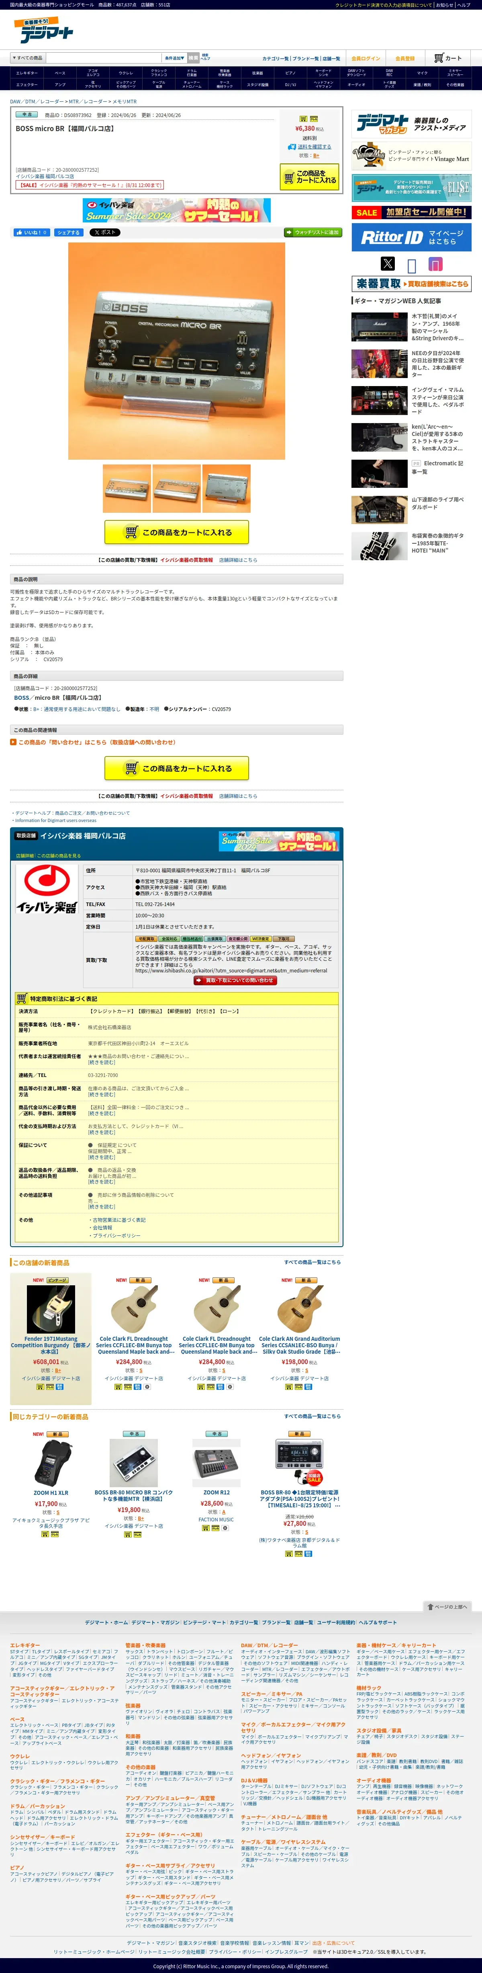Screen dimensions: 482x1973
Task: Click the Summer Sale 2024 banner
Action: 177,211
